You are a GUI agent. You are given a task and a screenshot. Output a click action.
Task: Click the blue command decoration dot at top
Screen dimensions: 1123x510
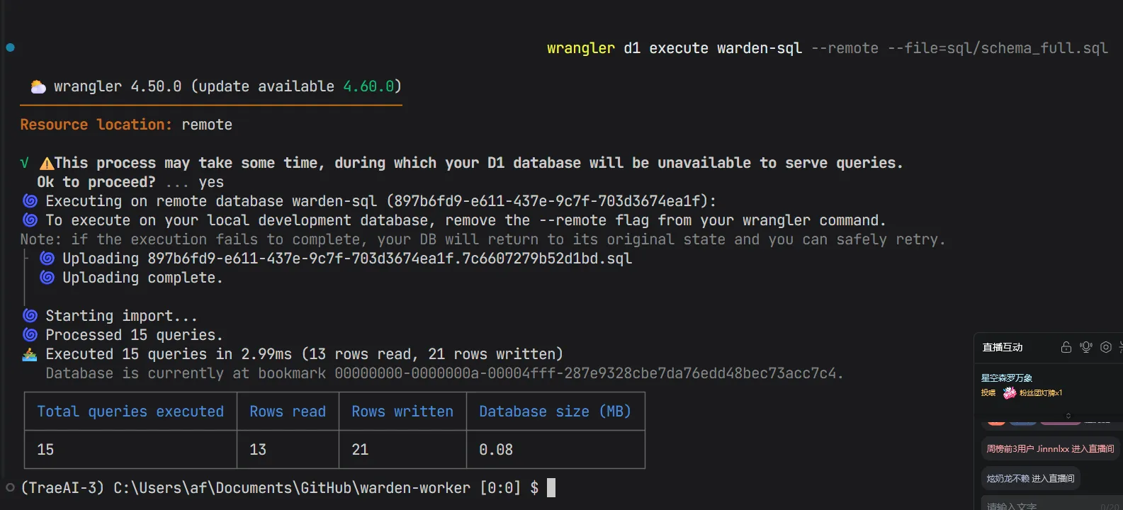[x=10, y=47]
